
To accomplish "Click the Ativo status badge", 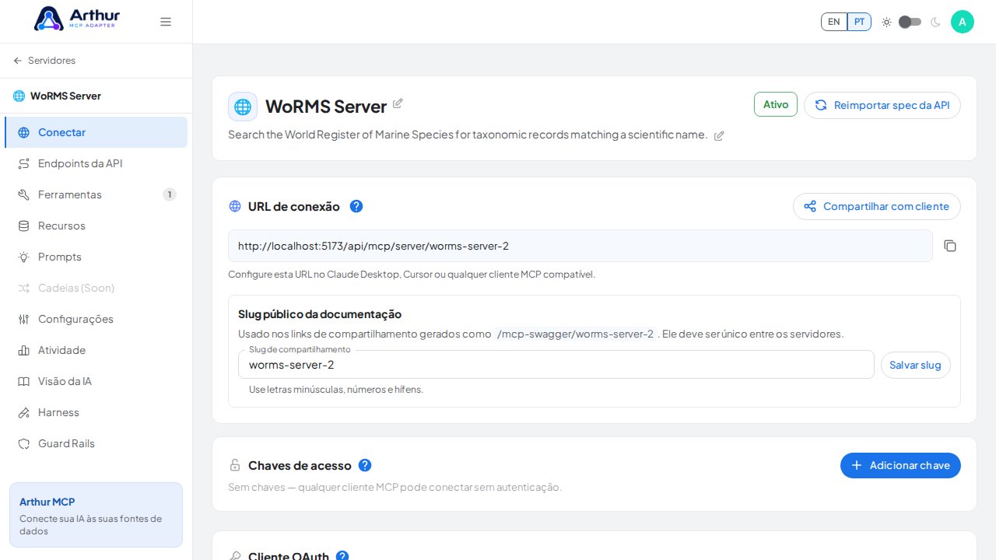I will click(x=776, y=104).
